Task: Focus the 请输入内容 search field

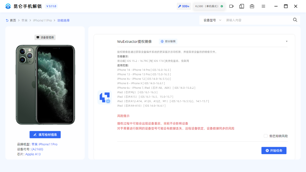Action: click(x=258, y=20)
